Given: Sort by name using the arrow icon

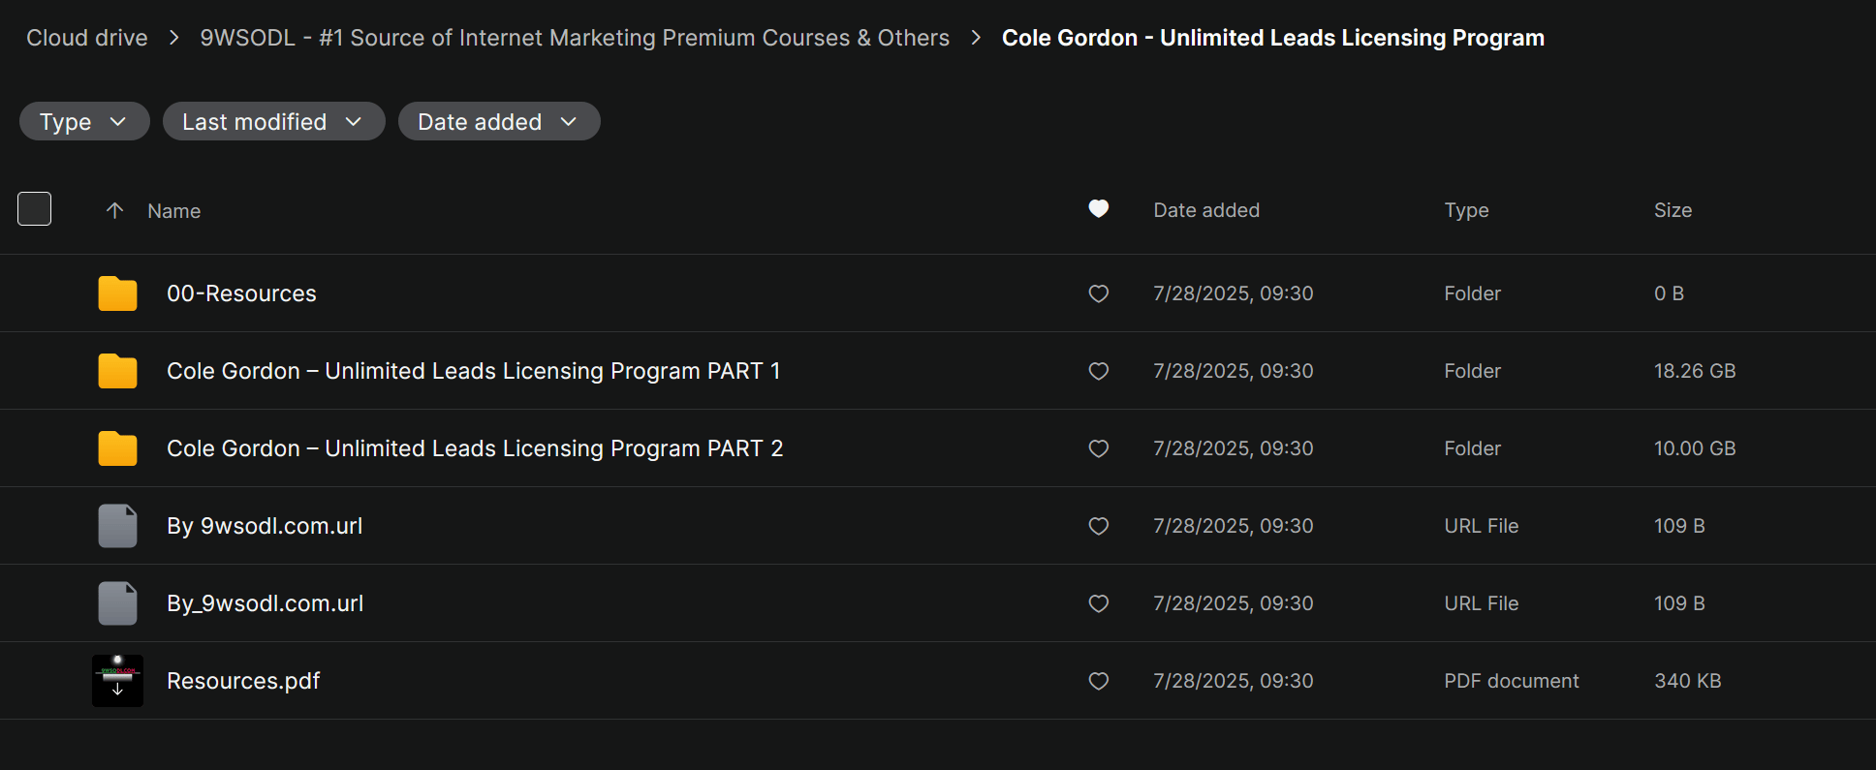Looking at the screenshot, I should (114, 210).
